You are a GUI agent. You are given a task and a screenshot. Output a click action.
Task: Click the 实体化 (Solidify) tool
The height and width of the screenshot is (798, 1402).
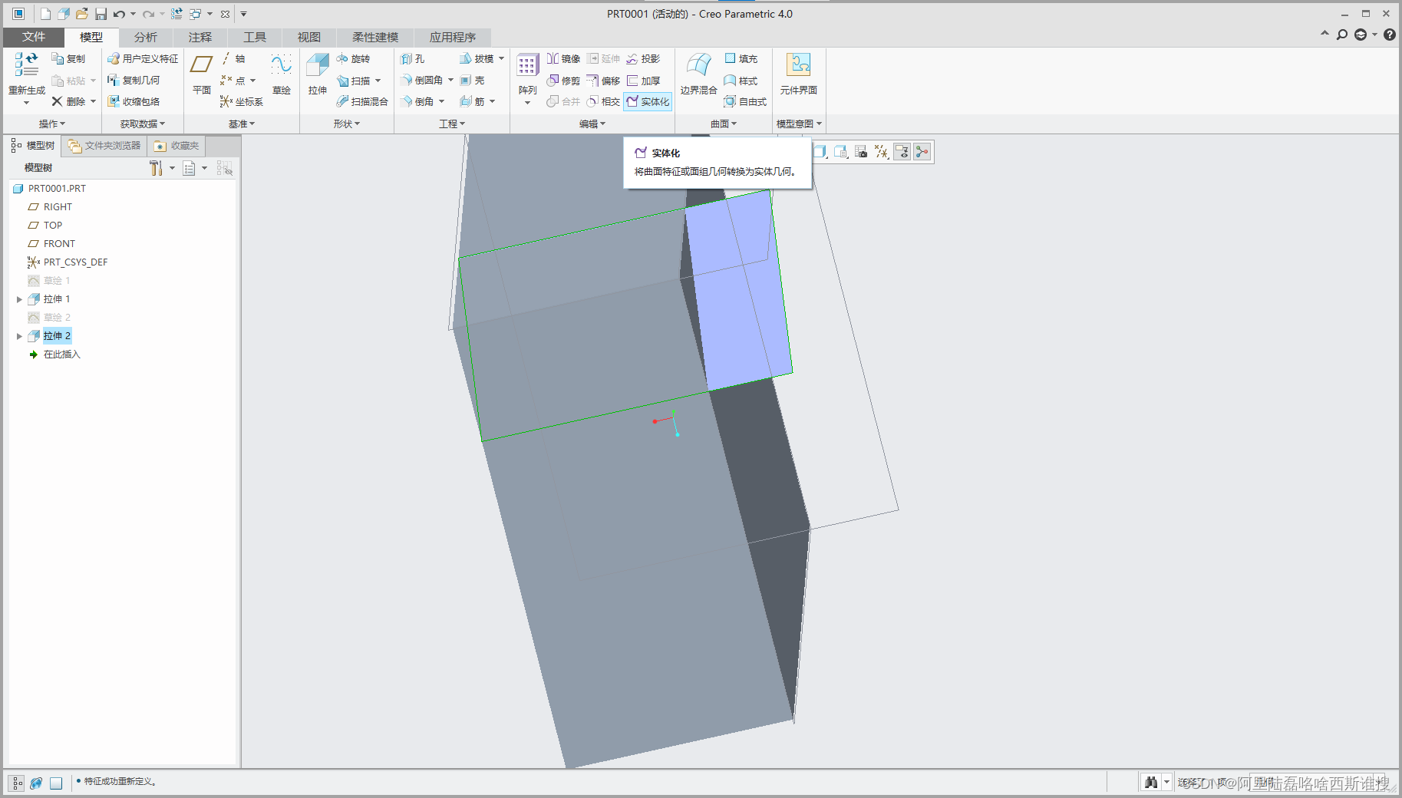pos(648,101)
